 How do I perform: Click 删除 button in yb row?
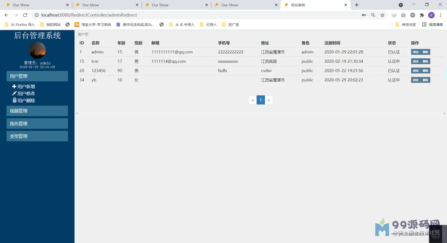425,80
